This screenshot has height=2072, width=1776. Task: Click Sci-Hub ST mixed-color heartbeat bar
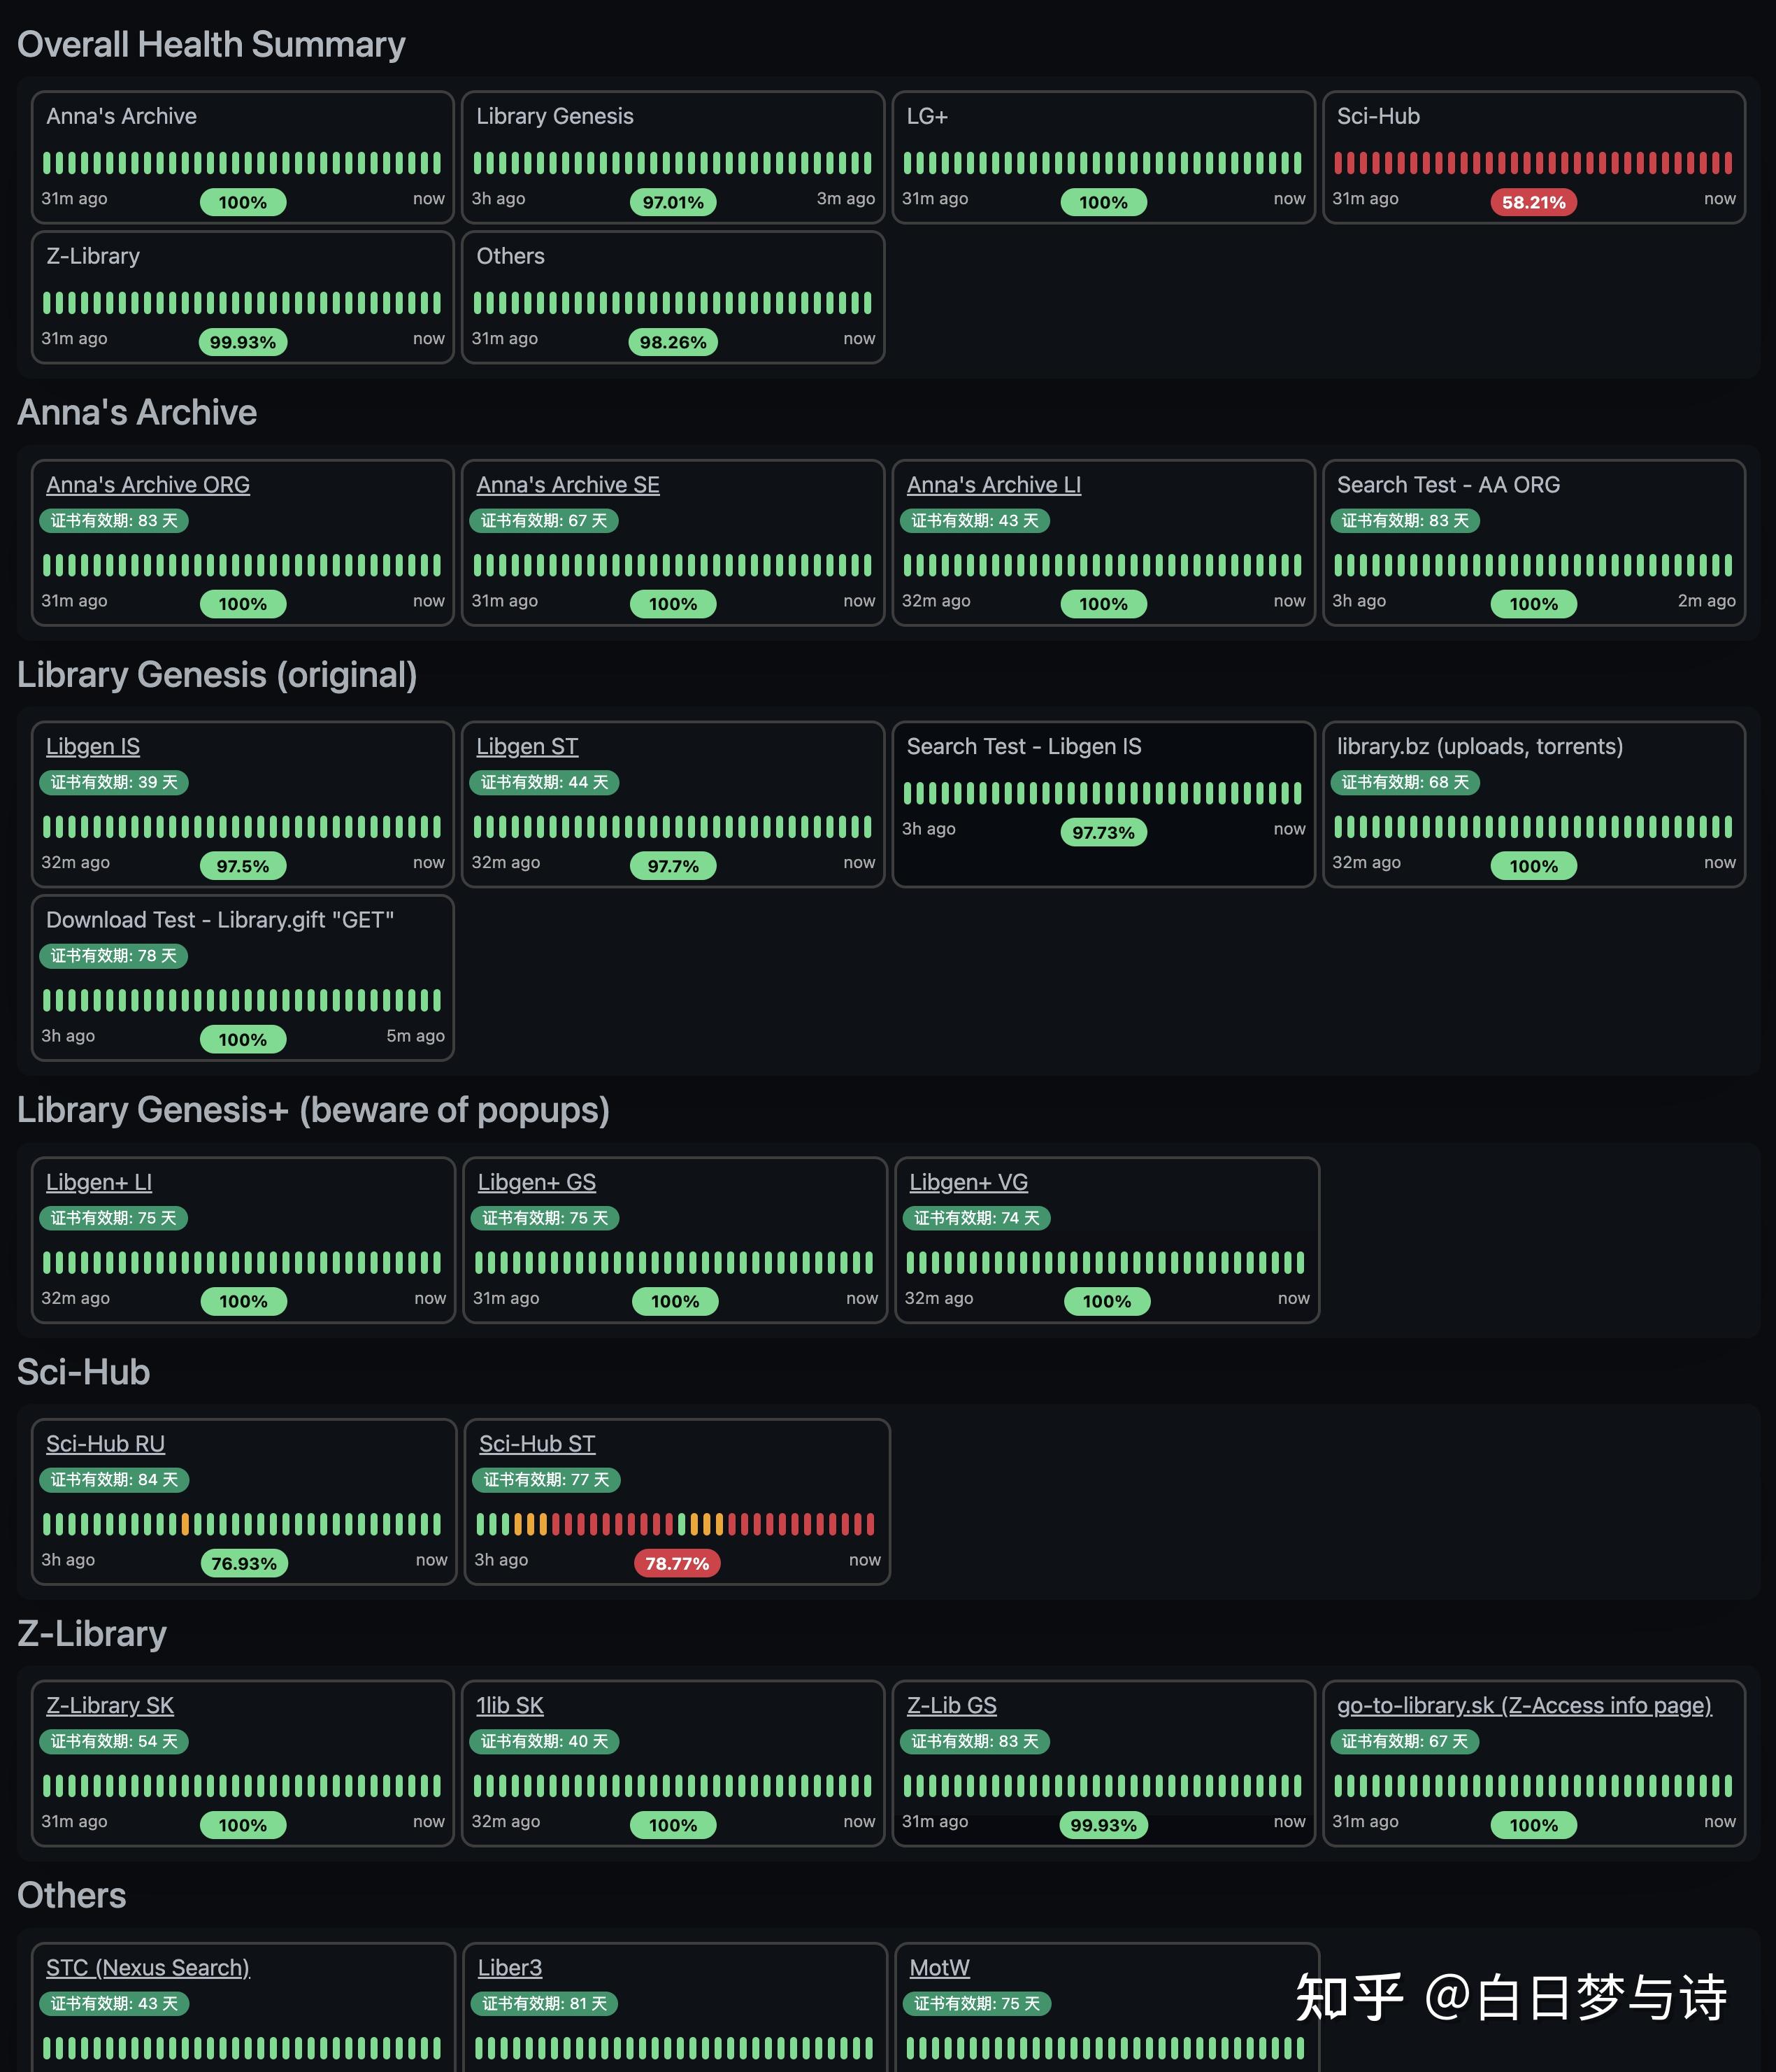tap(675, 1524)
